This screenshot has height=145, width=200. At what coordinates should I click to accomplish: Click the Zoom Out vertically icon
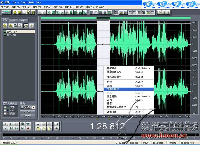pos(57,128)
